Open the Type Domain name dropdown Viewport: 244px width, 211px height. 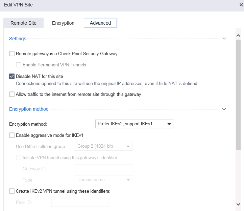click(x=104, y=180)
